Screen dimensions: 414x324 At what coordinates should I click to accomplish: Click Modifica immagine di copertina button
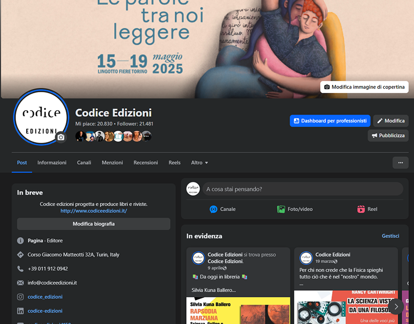pyautogui.click(x=364, y=87)
